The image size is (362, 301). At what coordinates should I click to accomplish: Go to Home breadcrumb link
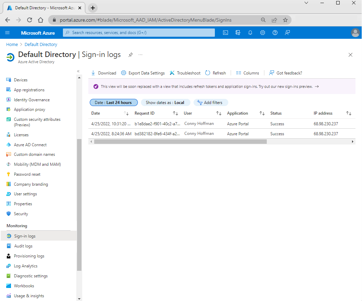(x=12, y=45)
